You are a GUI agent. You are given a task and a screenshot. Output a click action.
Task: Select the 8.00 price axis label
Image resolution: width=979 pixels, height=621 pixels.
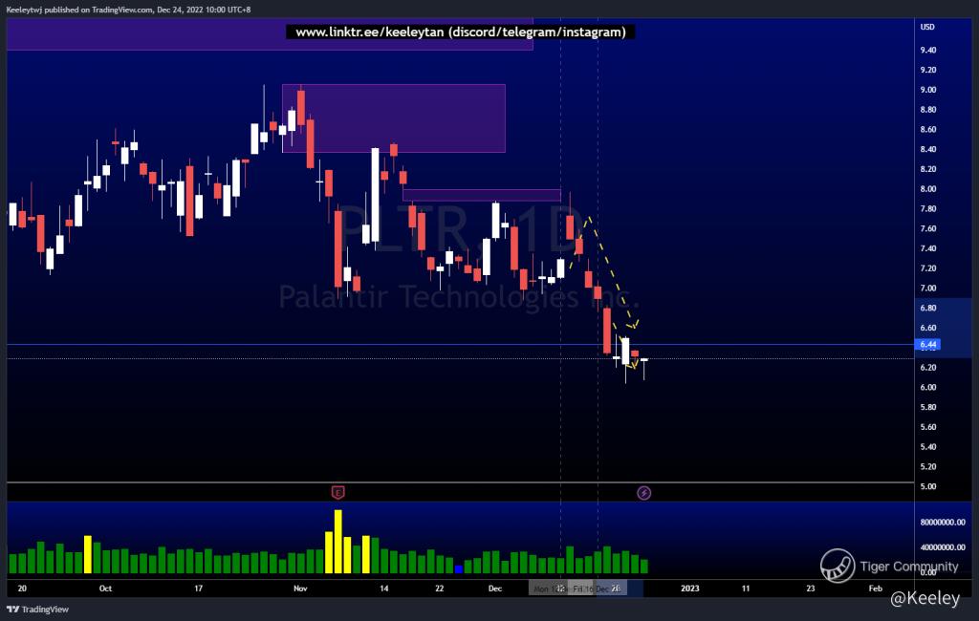tap(927, 189)
